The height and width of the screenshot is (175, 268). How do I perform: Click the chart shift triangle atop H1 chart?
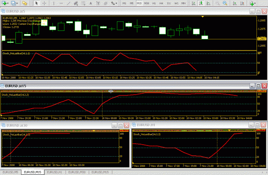[x=229, y=131]
